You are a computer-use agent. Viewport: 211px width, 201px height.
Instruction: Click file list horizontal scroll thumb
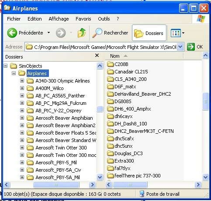pos(130,185)
